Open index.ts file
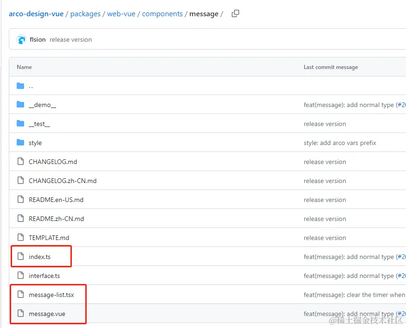Image resolution: width=406 pixels, height=328 pixels. click(x=39, y=257)
